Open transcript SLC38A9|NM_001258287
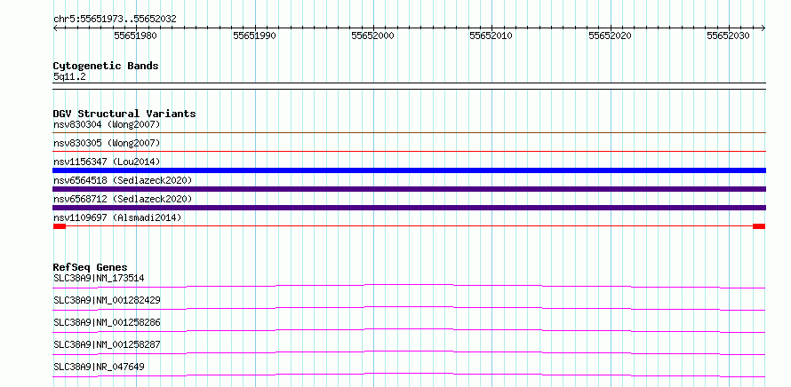The image size is (791, 387). 107,344
